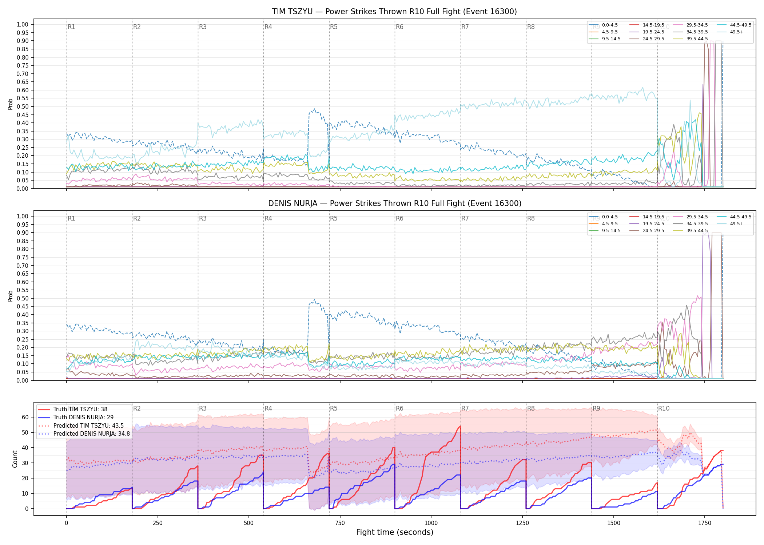This screenshot has height=545, width=764.
Task: Click the R4 round label in the Nurja chart
Action: click(268, 218)
